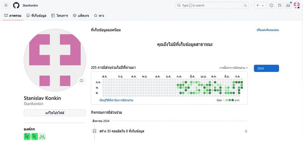
Task: Click the light-green legend swatch
Action: coord(226,100)
